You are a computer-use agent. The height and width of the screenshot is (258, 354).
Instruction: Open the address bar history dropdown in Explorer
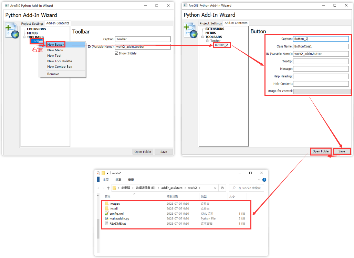point(215,188)
